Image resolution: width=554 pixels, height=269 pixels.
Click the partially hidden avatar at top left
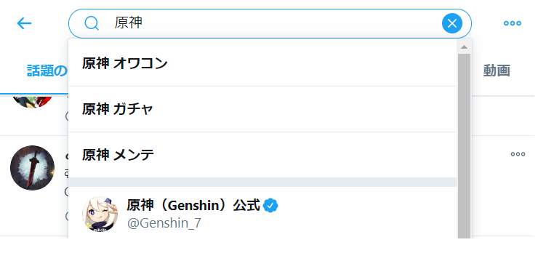32,101
